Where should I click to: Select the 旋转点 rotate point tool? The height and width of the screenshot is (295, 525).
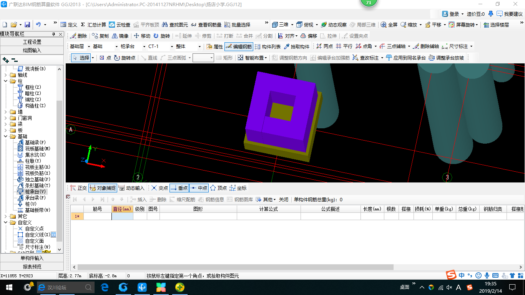(125, 58)
